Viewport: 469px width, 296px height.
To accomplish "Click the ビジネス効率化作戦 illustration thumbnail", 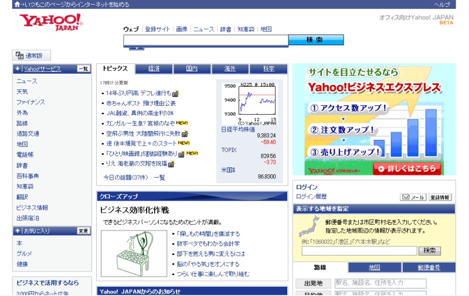I will 134,254.
